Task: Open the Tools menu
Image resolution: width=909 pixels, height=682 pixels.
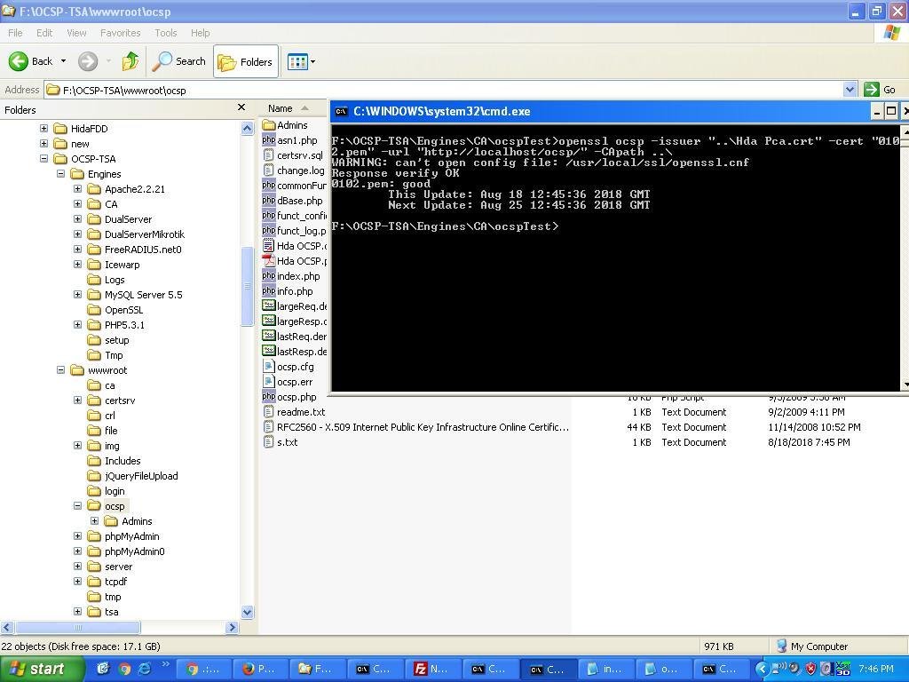Action: [x=164, y=32]
